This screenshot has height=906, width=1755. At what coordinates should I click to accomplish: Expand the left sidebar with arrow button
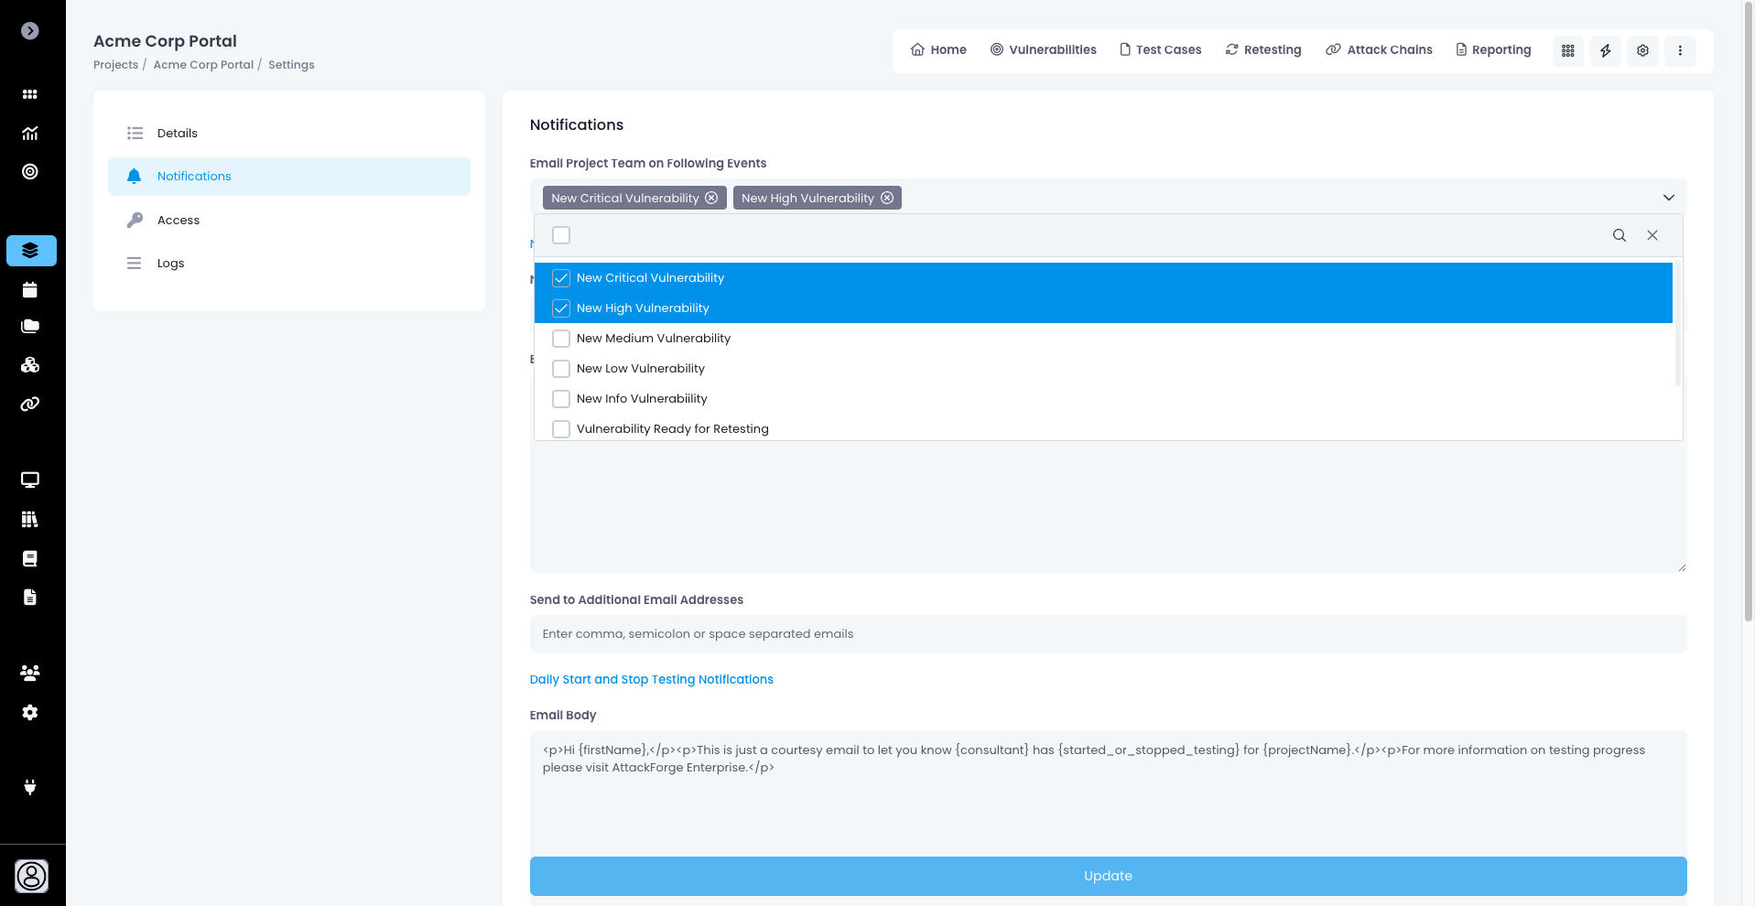click(x=30, y=31)
